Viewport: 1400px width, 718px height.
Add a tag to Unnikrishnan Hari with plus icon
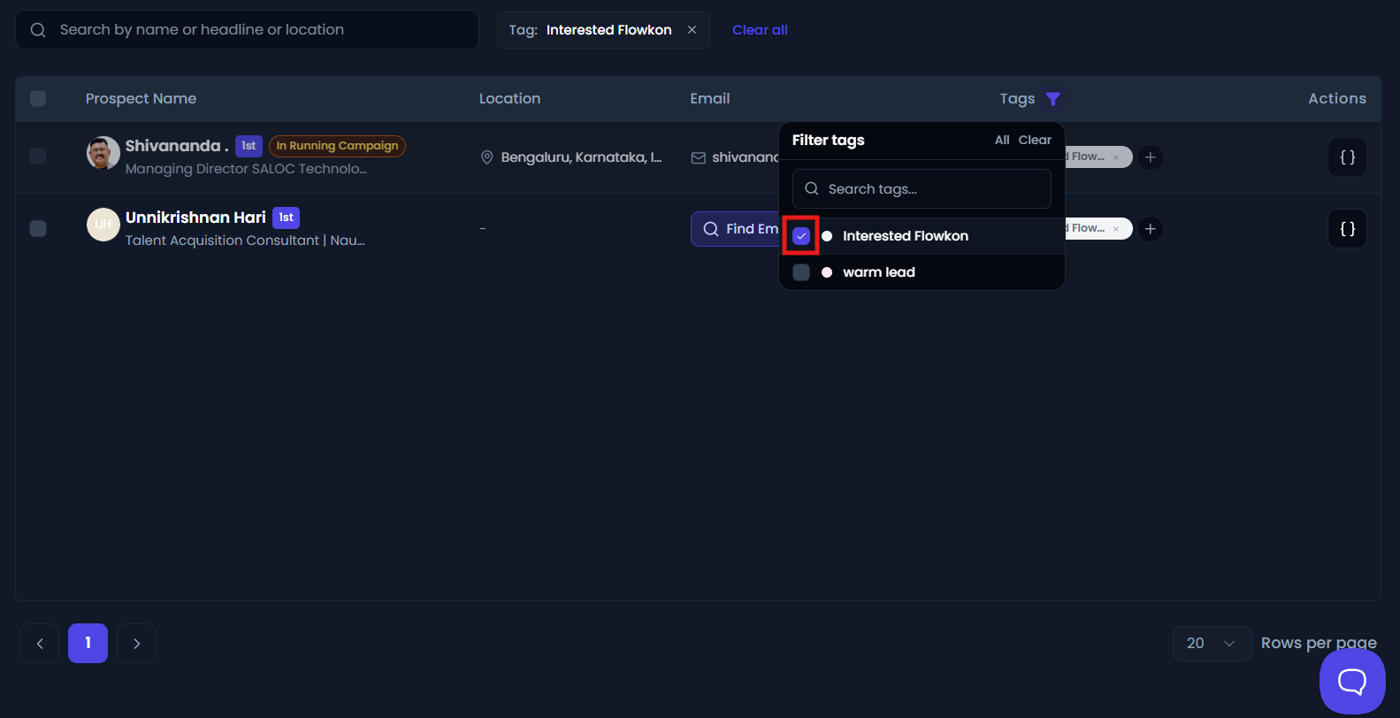[1150, 229]
